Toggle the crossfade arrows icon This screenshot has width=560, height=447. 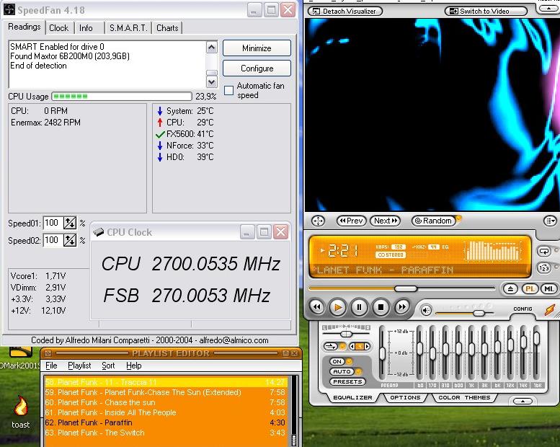pyautogui.click(x=331, y=346)
